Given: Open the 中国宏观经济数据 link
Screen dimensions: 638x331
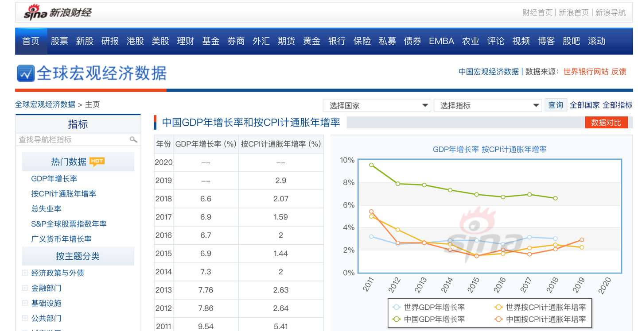Looking at the screenshot, I should click(x=489, y=72).
